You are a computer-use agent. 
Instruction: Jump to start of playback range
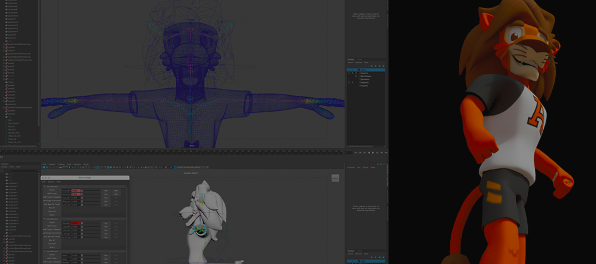tap(356, 153)
